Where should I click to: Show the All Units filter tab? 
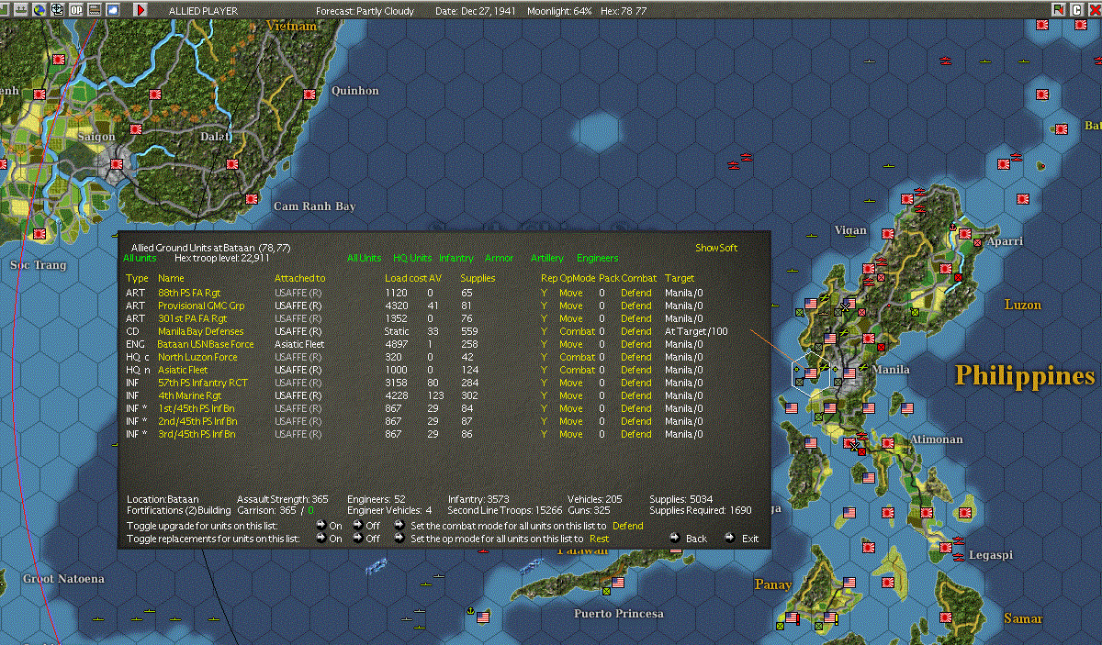pos(364,259)
